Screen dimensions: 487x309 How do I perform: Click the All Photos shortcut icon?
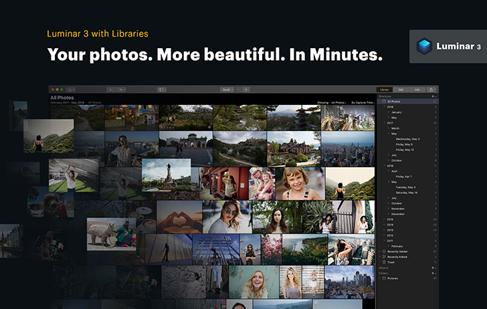384,102
